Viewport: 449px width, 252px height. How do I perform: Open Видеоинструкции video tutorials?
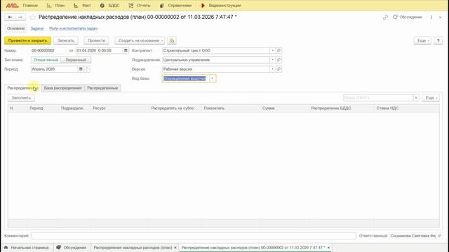pos(221,6)
